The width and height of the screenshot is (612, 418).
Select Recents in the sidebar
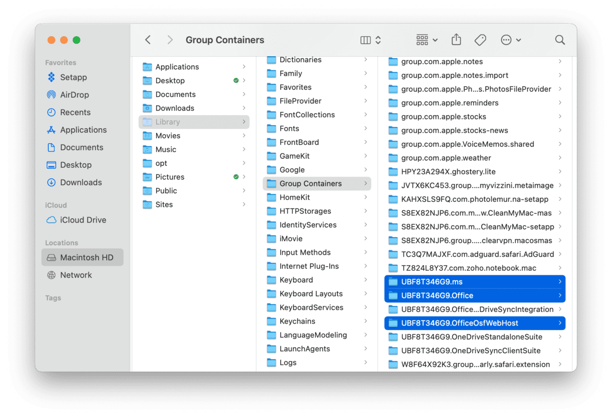tap(75, 113)
